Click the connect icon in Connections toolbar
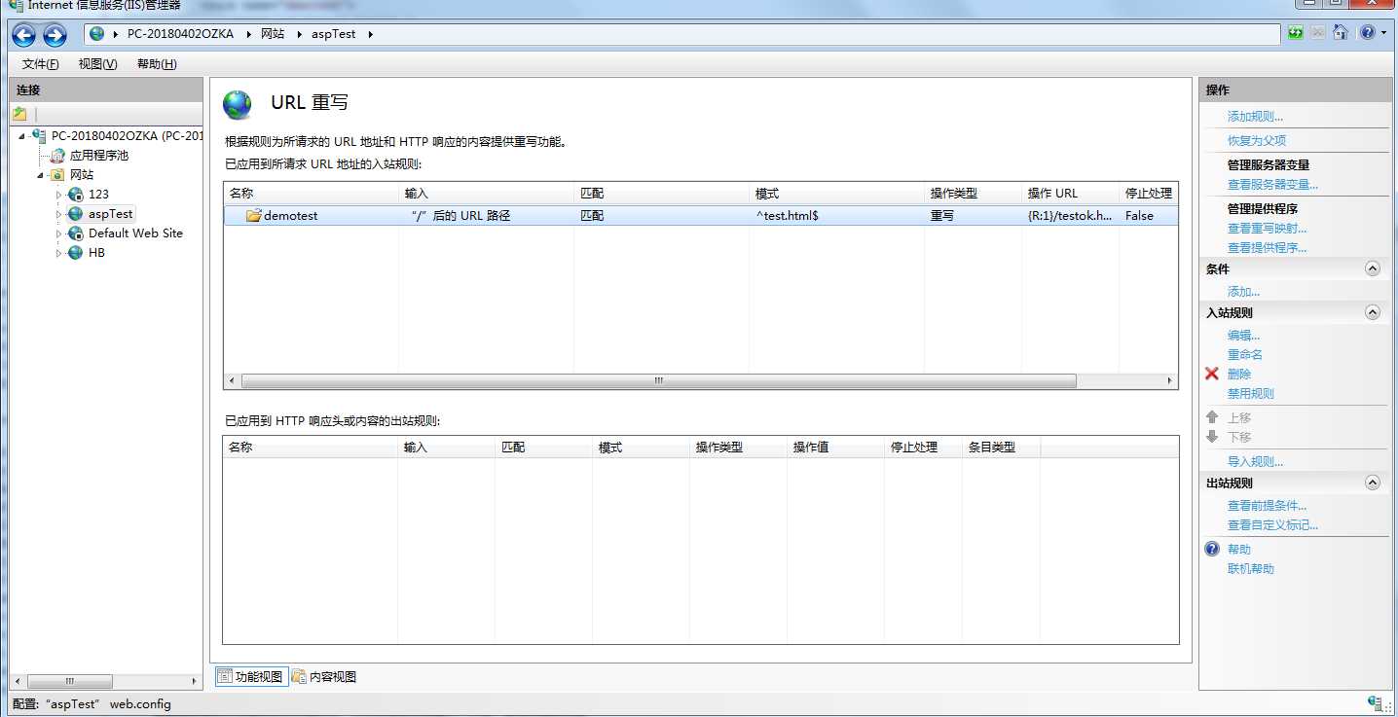This screenshot has height=717, width=1398. [19, 114]
